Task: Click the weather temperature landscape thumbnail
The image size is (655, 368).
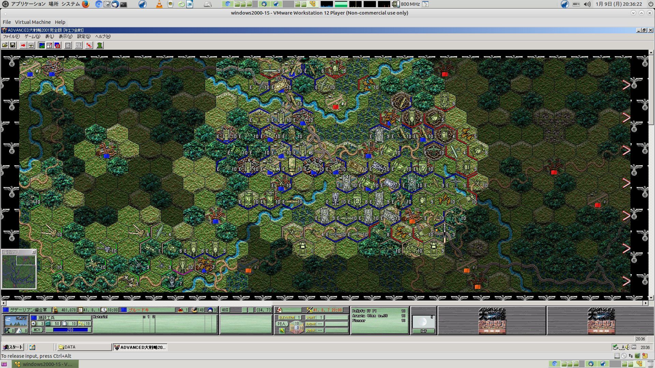Action: click(16, 321)
